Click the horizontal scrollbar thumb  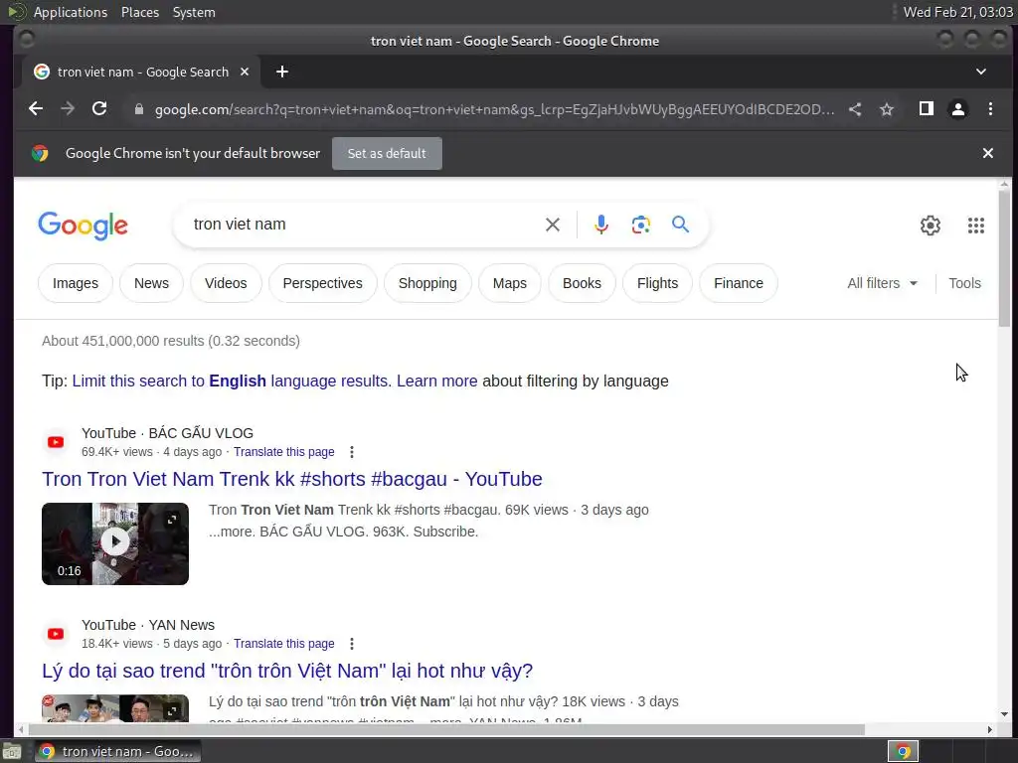pyautogui.click(x=446, y=730)
